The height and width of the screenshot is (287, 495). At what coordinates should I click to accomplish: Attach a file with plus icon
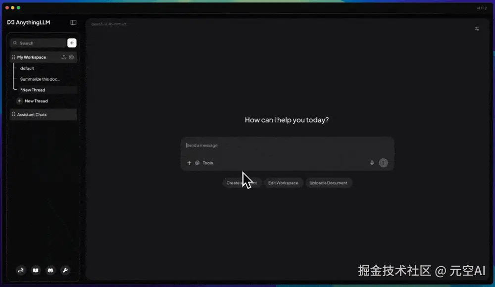pos(189,163)
